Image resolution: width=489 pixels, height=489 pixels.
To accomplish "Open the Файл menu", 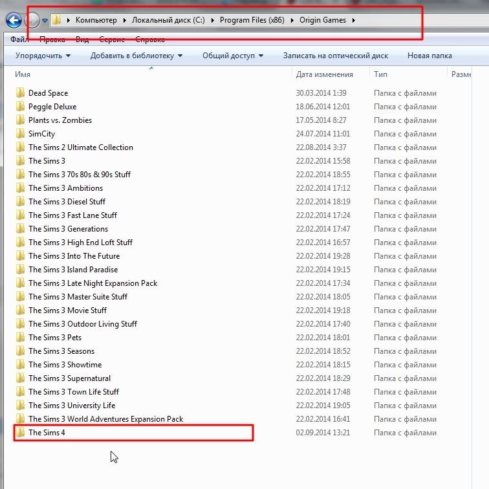I will coord(19,39).
